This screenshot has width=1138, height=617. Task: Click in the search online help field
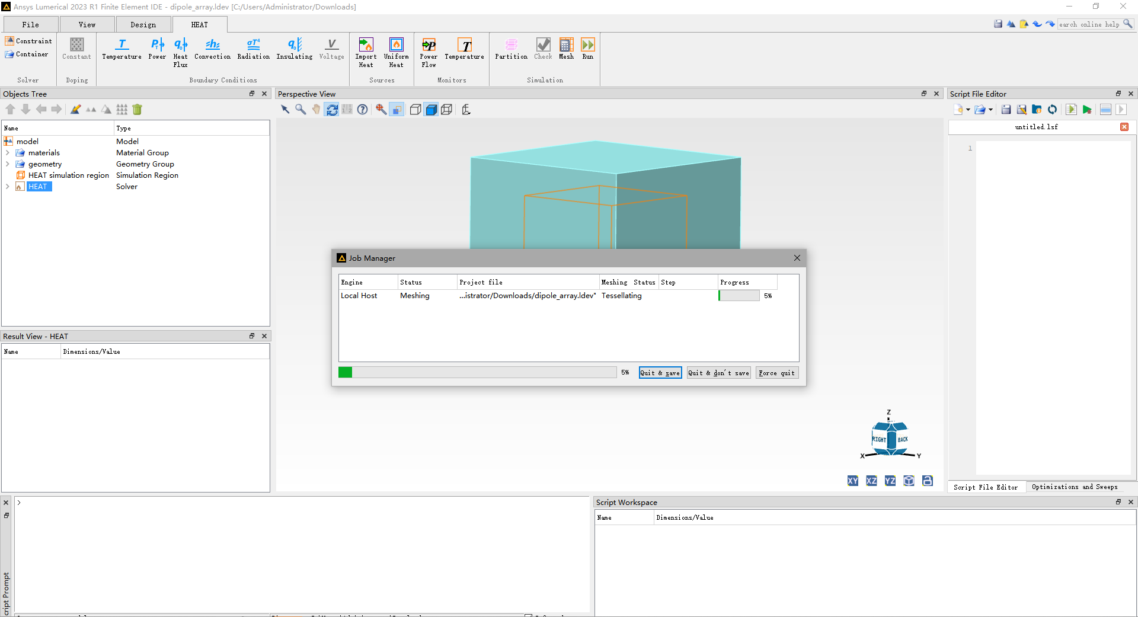(1091, 24)
